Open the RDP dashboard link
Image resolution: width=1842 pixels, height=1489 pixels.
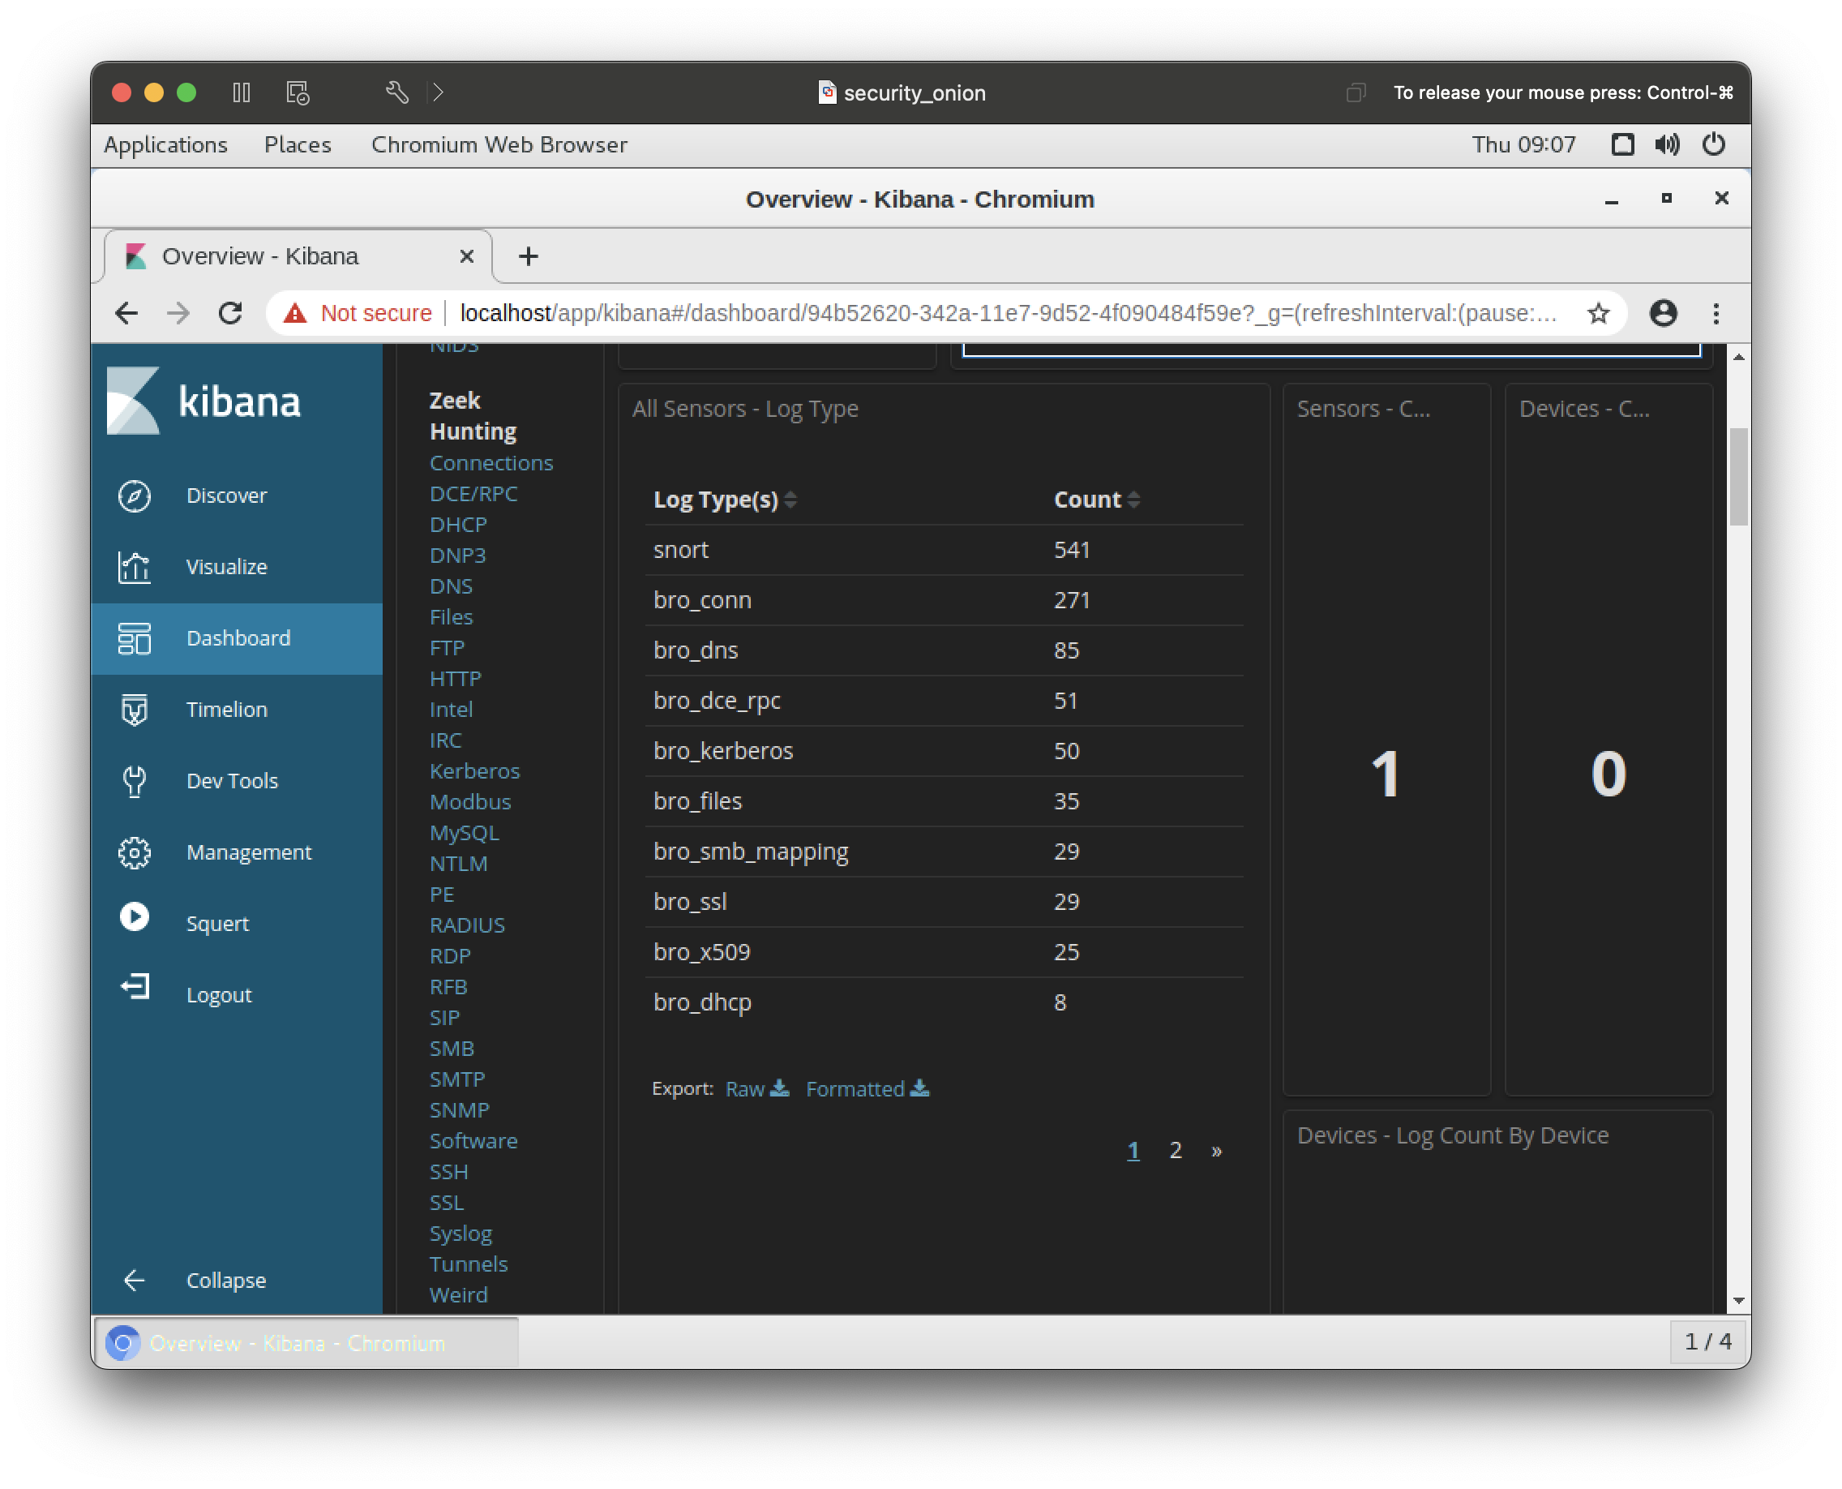[450, 956]
